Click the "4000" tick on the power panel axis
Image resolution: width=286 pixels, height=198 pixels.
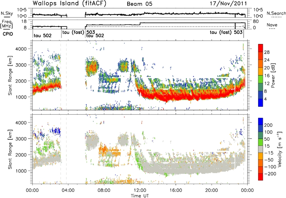[x=21, y=49]
